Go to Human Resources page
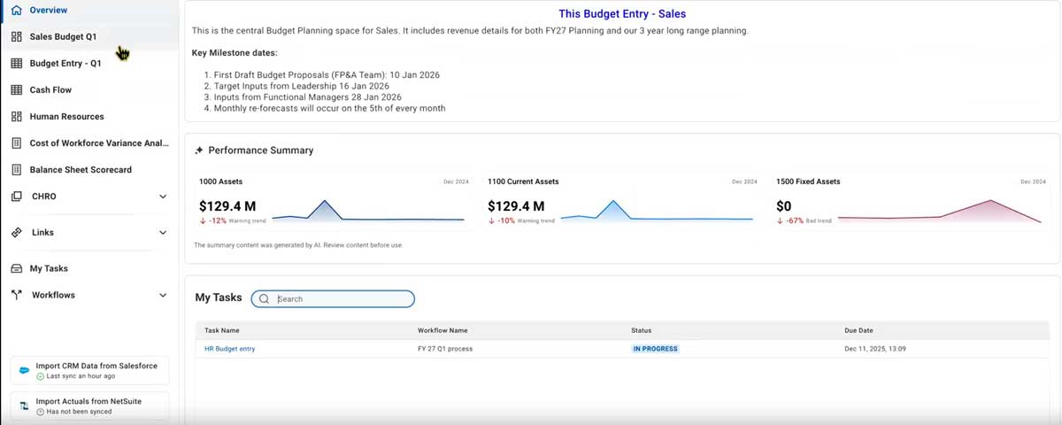 click(66, 116)
